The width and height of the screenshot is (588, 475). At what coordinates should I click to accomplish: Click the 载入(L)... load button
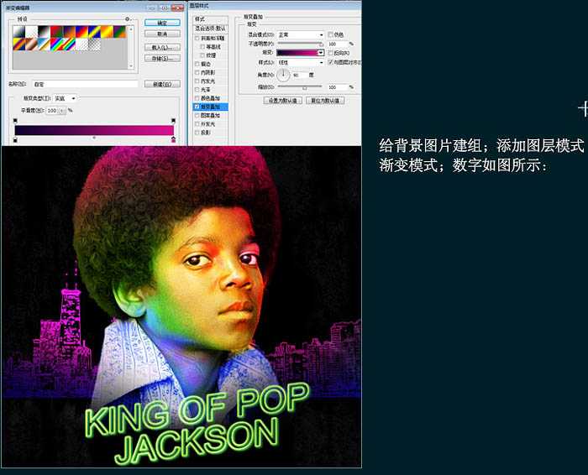(x=162, y=48)
